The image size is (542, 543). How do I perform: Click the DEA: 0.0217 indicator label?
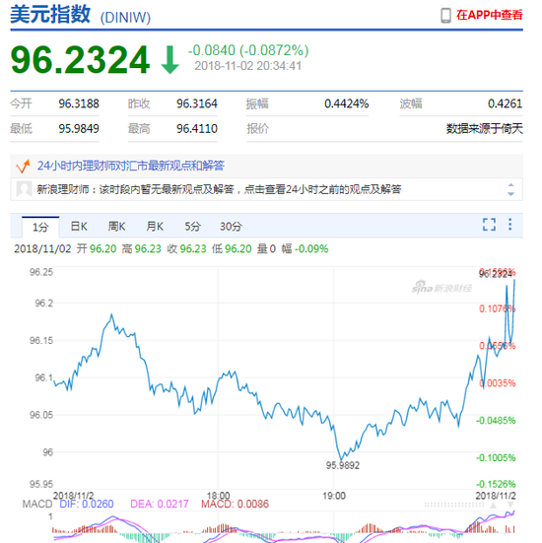pyautogui.click(x=160, y=504)
